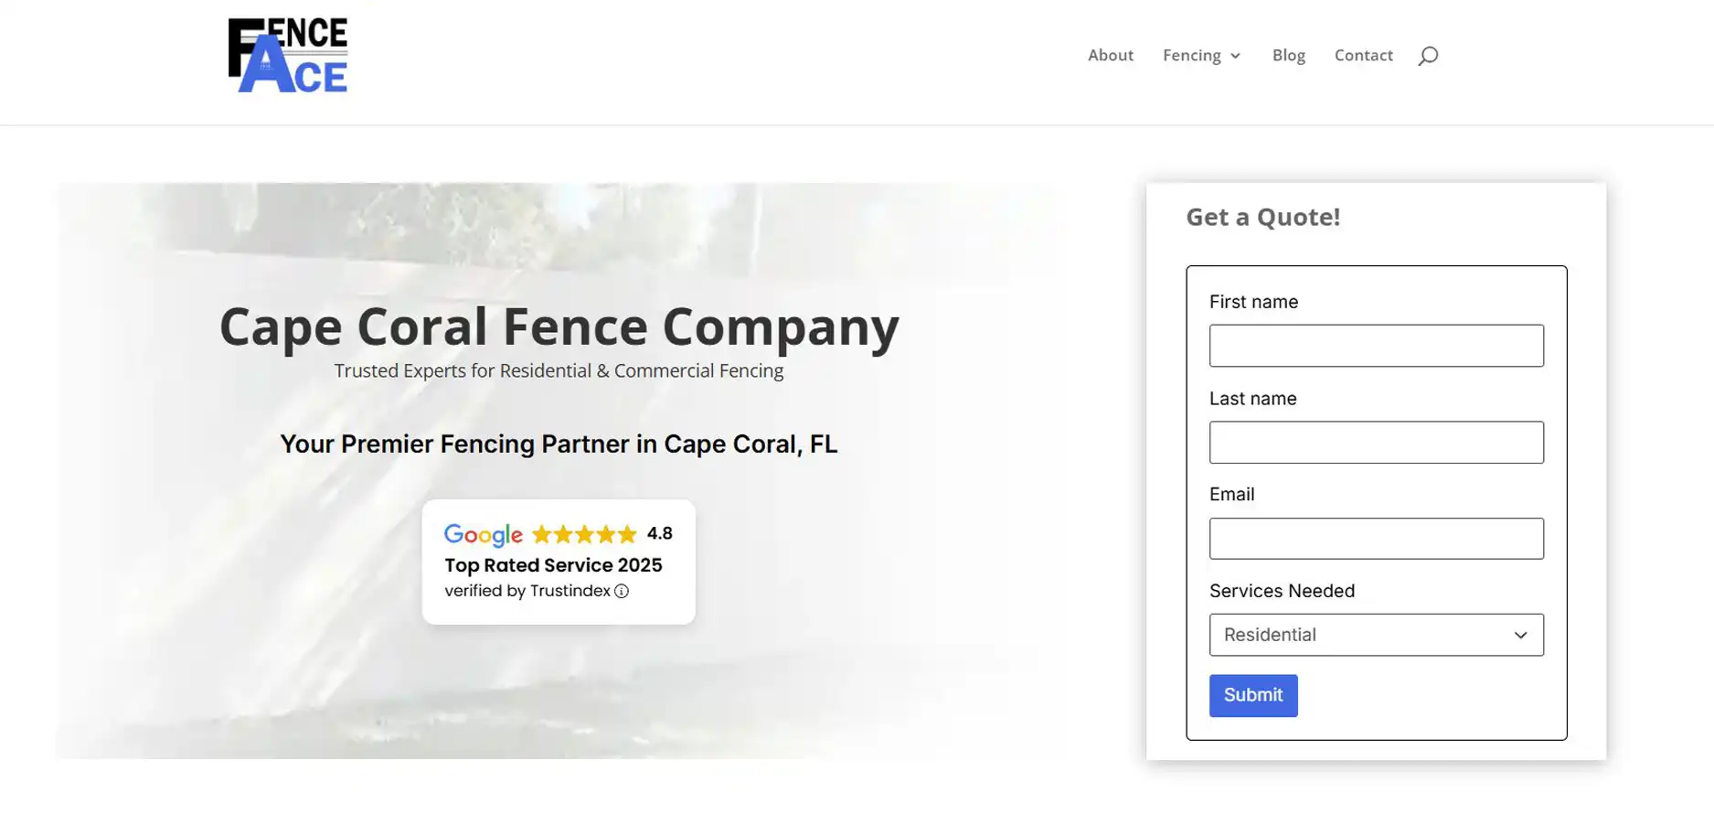Click the Top Rated Service 2025 text
1714x814 pixels.
pos(553,565)
